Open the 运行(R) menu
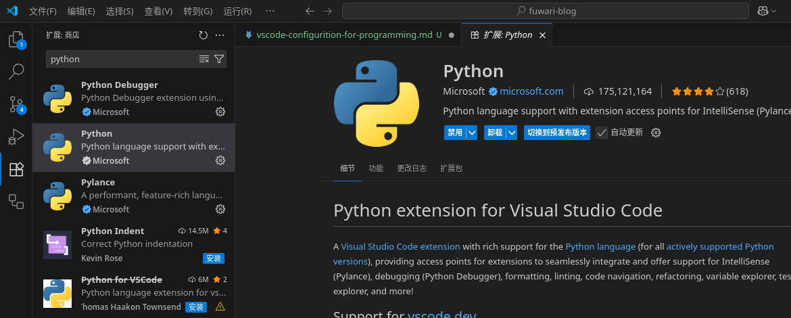 point(237,11)
